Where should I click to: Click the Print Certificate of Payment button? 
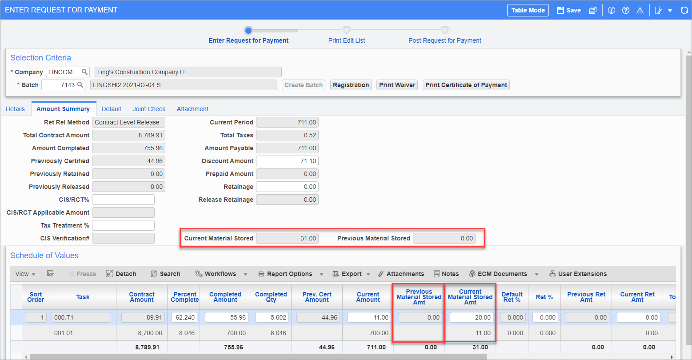(466, 84)
